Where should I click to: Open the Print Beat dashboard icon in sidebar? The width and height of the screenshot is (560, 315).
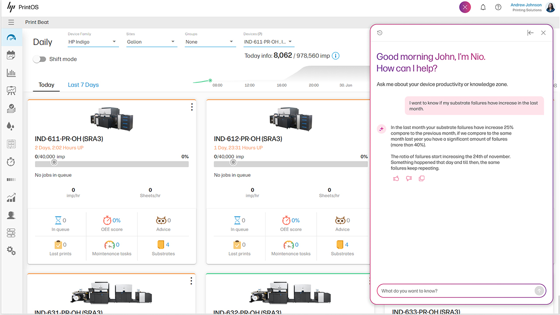[x=11, y=37]
